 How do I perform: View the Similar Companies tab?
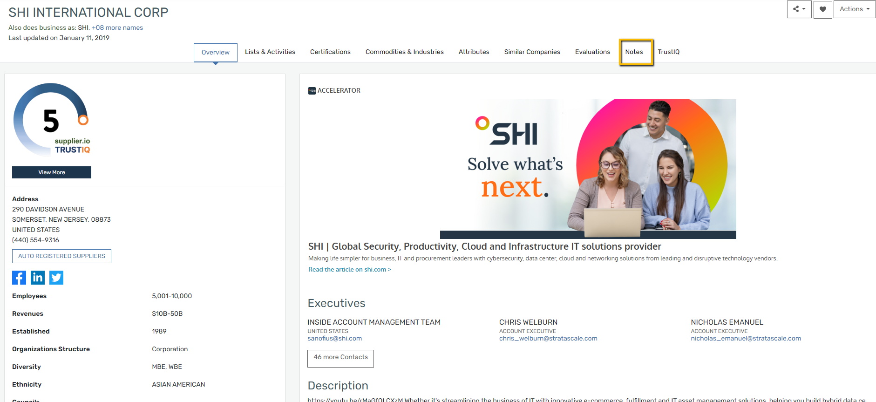coord(532,52)
